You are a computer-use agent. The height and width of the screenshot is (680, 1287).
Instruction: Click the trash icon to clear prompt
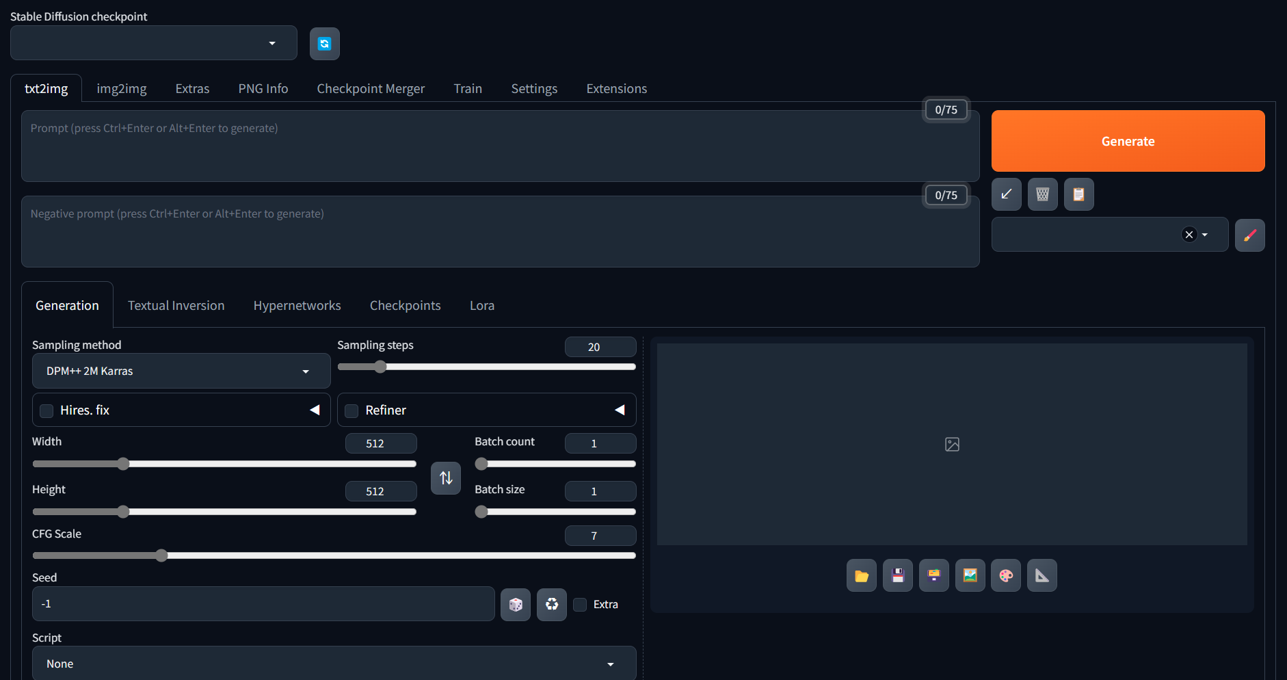point(1042,194)
